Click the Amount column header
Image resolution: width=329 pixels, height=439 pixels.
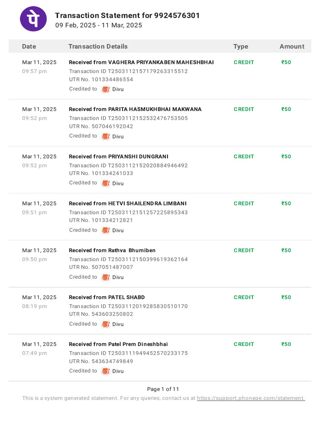292,46
